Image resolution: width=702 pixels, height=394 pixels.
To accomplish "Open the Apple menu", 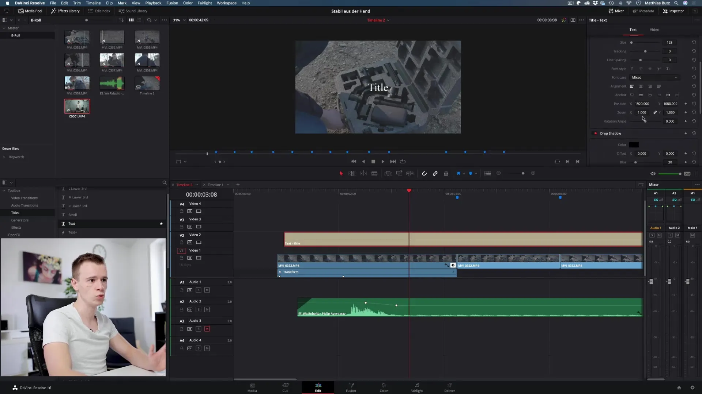I will tap(7, 3).
